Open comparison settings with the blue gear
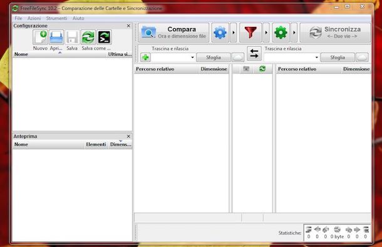This screenshot has width=382, height=247. 220,33
